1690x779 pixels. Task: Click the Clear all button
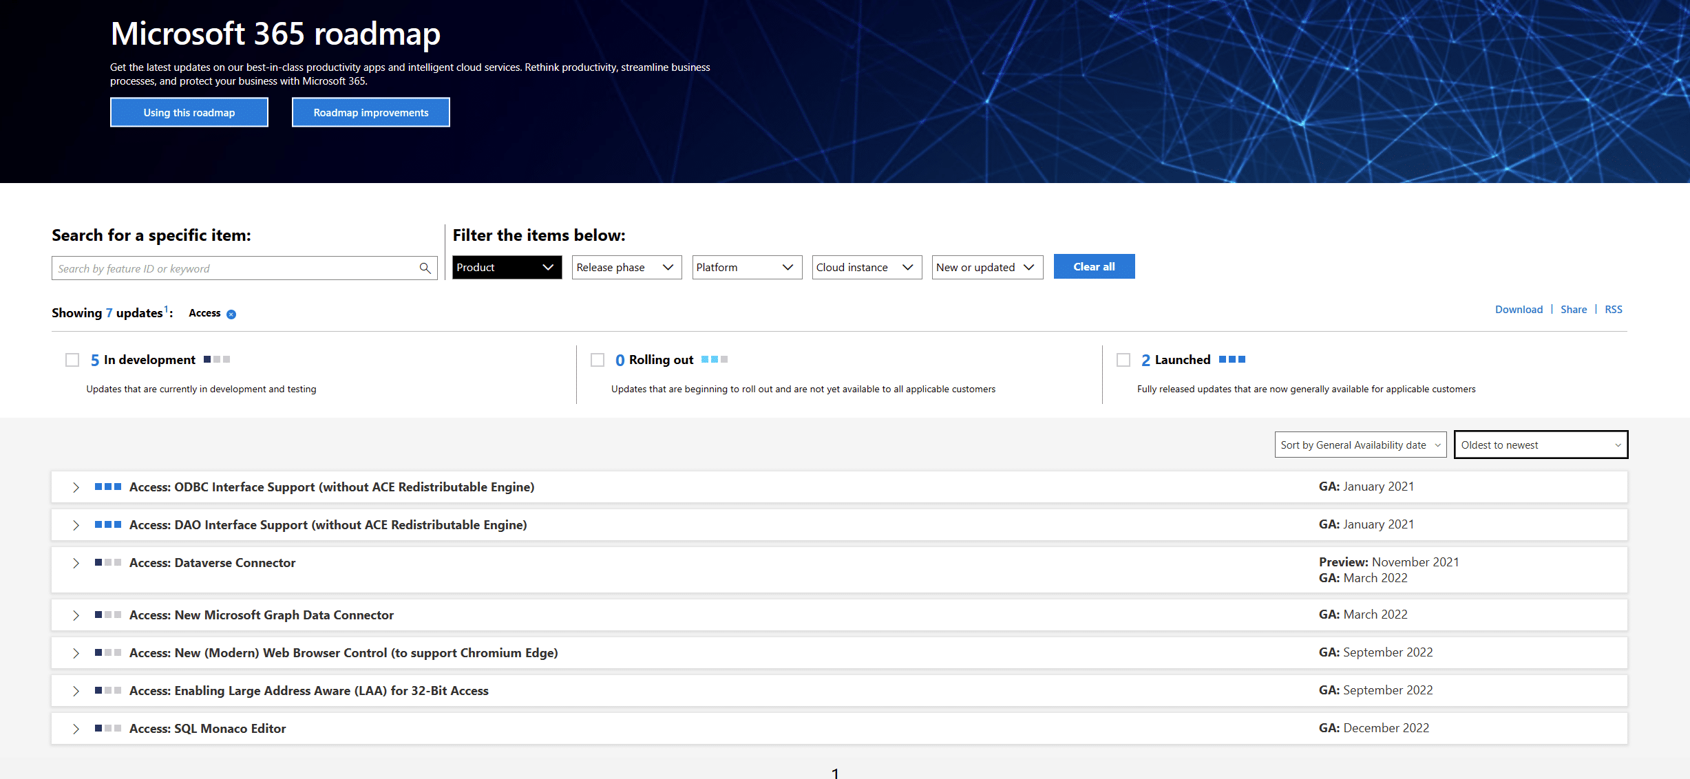(1094, 266)
